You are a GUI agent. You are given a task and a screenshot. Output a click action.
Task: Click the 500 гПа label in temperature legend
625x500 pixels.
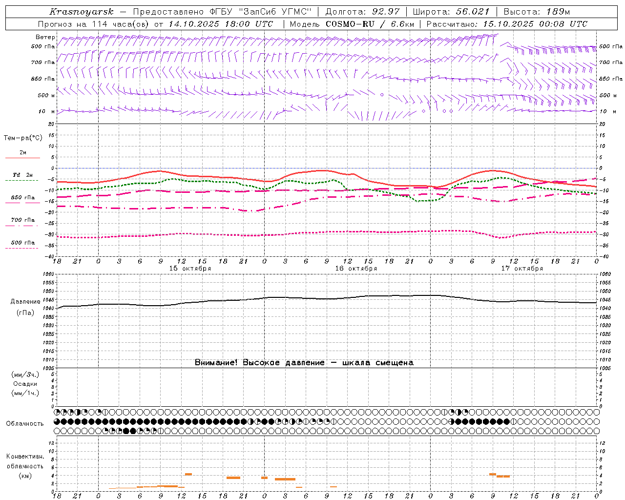coord(23,243)
